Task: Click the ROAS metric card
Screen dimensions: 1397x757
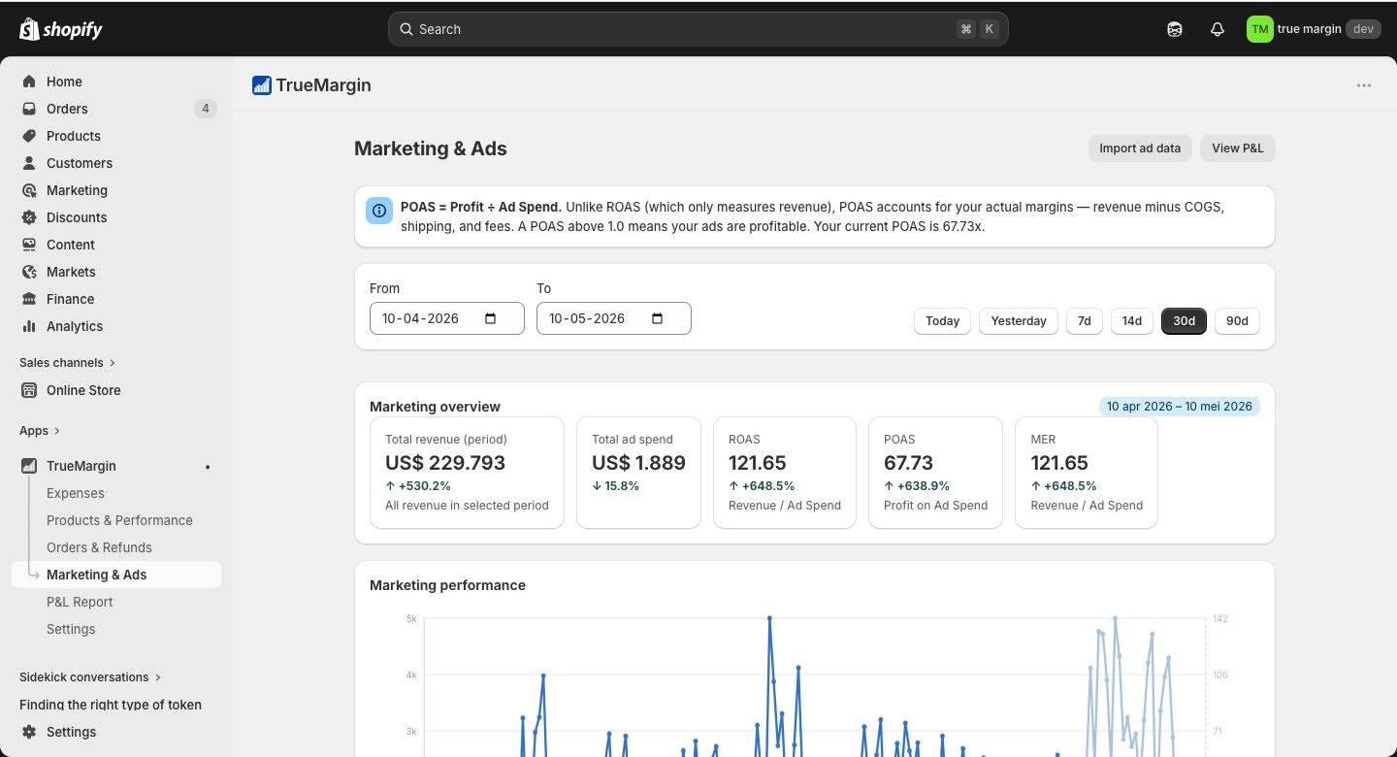Action: (785, 473)
